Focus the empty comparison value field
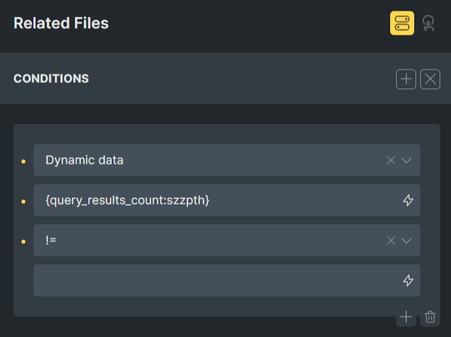451x337 pixels. click(x=227, y=280)
